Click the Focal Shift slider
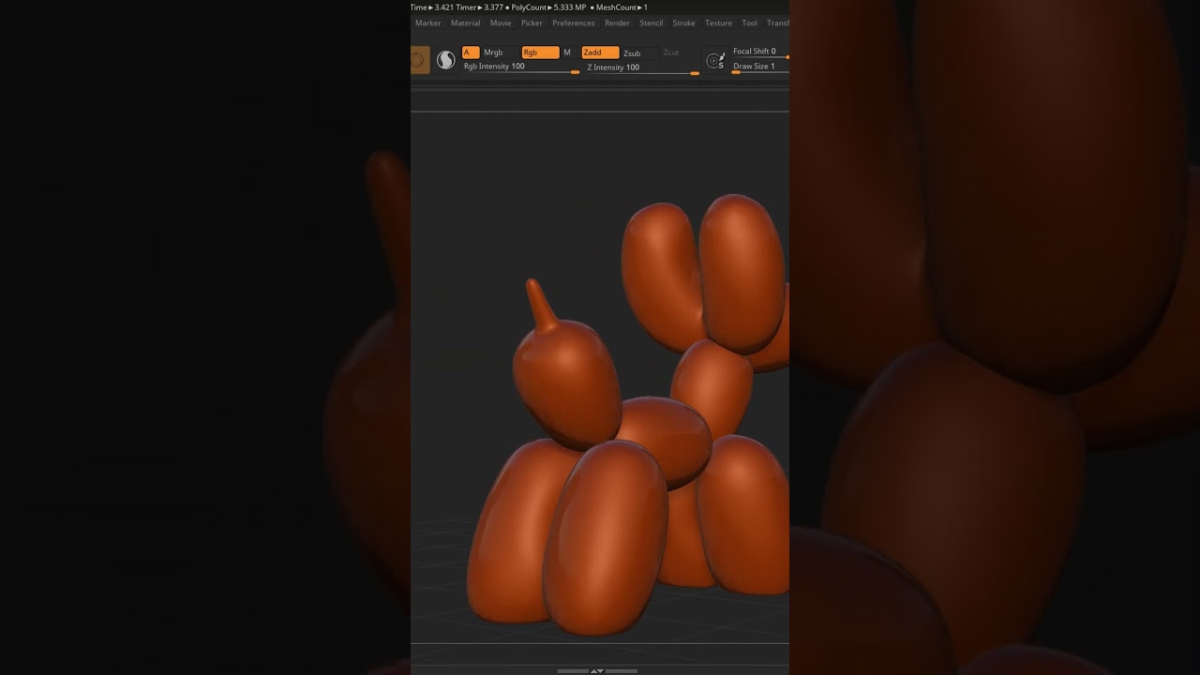Screen dimensions: 1200x675 pos(758,52)
